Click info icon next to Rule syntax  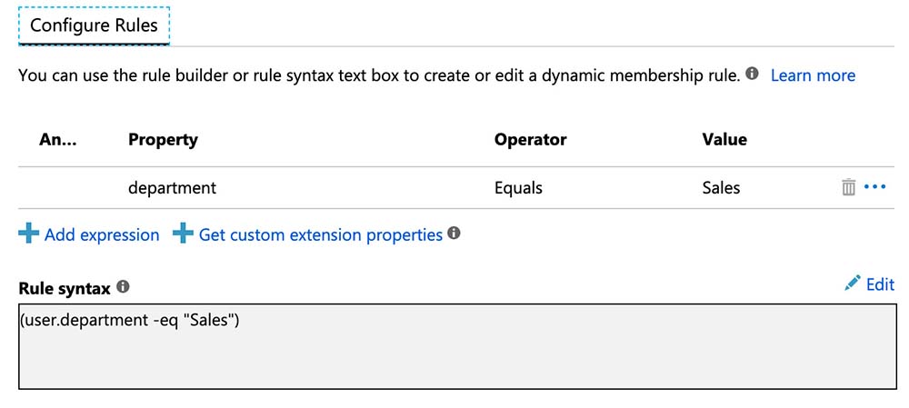click(123, 287)
